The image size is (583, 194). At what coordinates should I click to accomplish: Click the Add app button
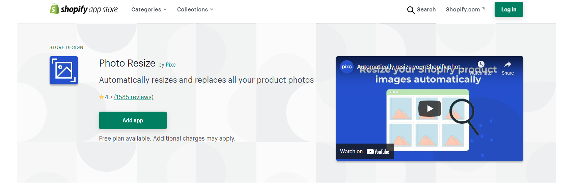tap(133, 120)
